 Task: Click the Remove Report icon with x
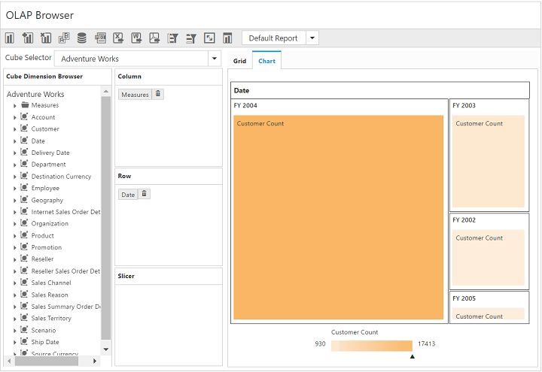pyautogui.click(x=46, y=38)
